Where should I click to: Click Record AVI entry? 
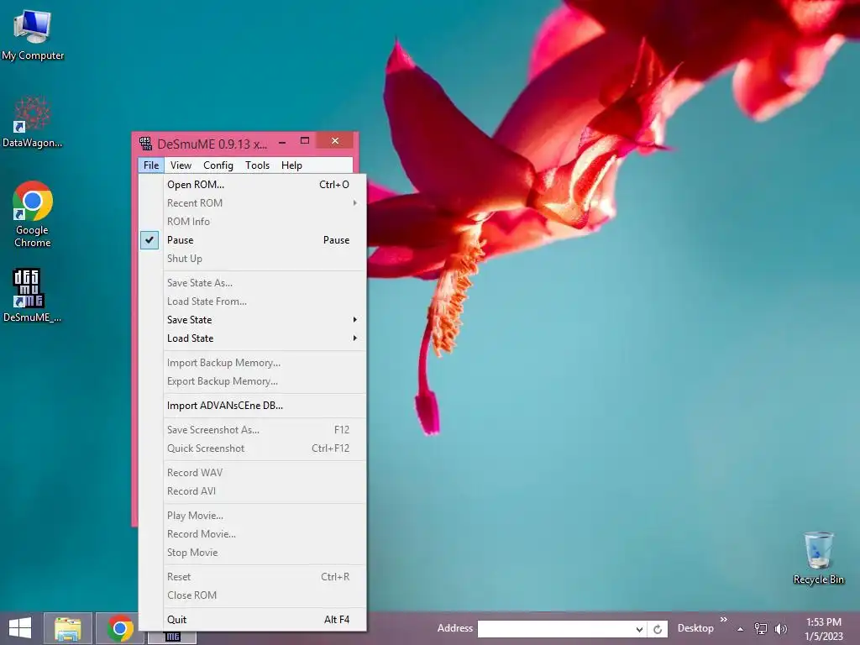coord(252,490)
